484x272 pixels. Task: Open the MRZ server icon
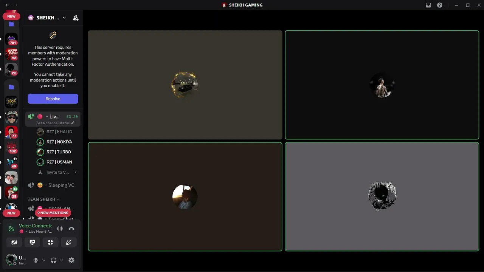pos(11,102)
